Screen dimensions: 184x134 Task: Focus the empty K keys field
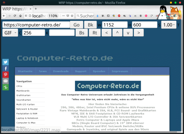[x=62, y=33]
